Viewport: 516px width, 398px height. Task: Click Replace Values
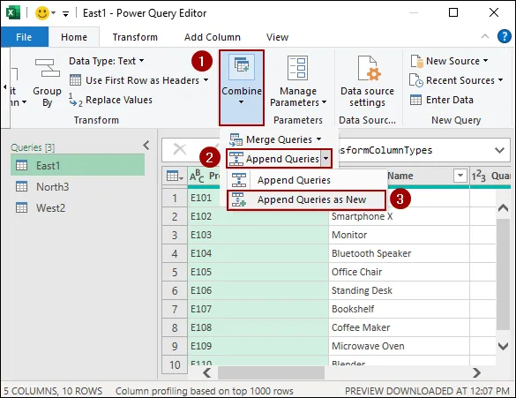[x=110, y=100]
